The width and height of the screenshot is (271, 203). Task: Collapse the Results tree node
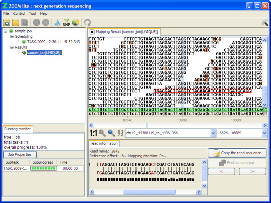[x=12, y=47]
